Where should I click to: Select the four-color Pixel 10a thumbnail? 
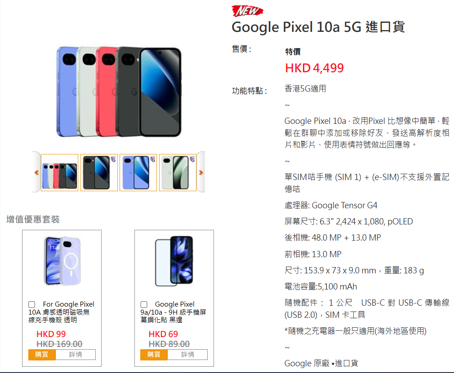[60, 173]
